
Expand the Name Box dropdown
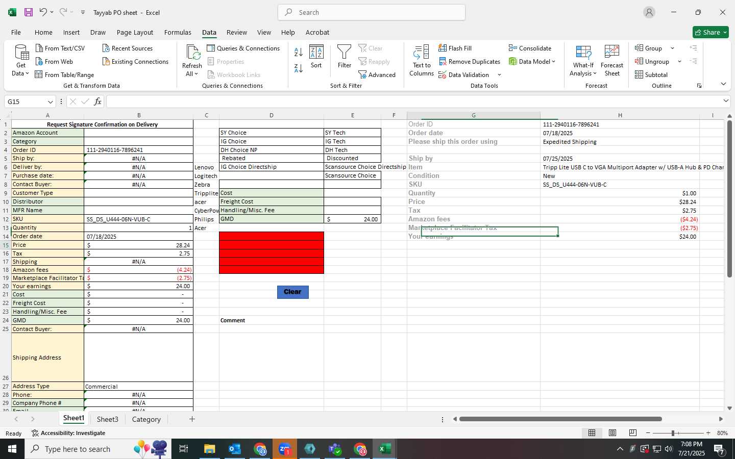tap(50, 101)
